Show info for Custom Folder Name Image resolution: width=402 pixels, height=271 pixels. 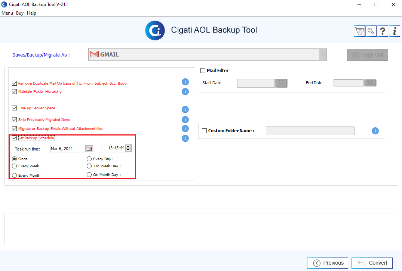(375, 131)
